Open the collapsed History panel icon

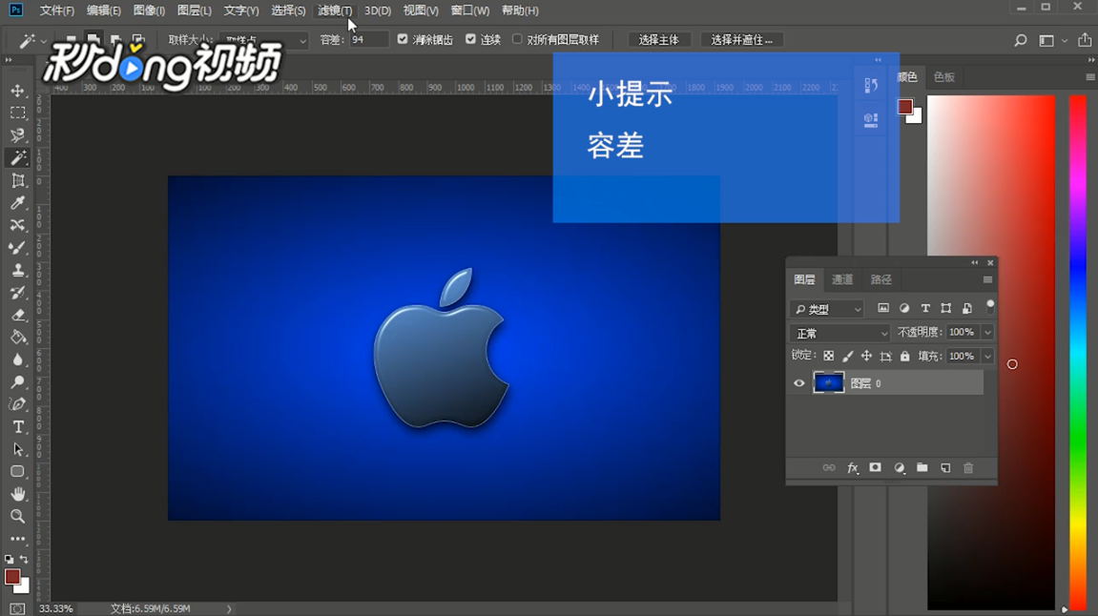click(871, 86)
